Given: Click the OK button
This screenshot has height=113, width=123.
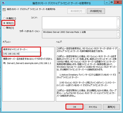Looking at the screenshot, I should point(75,107).
